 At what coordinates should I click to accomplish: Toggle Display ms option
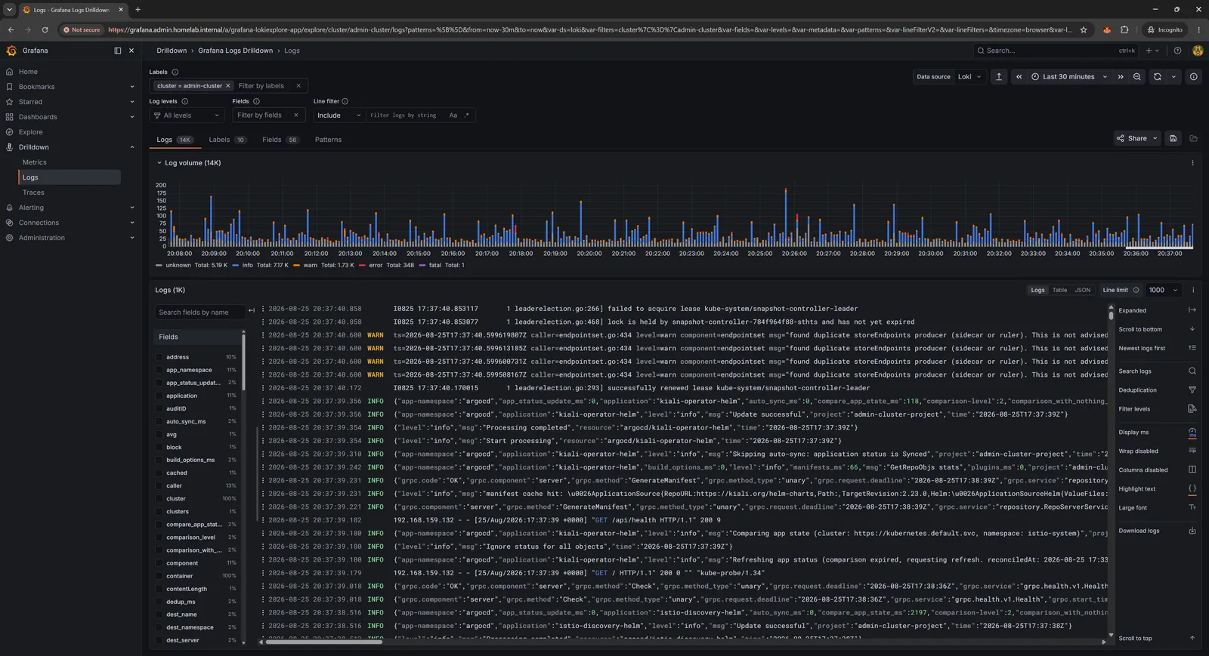point(1192,433)
